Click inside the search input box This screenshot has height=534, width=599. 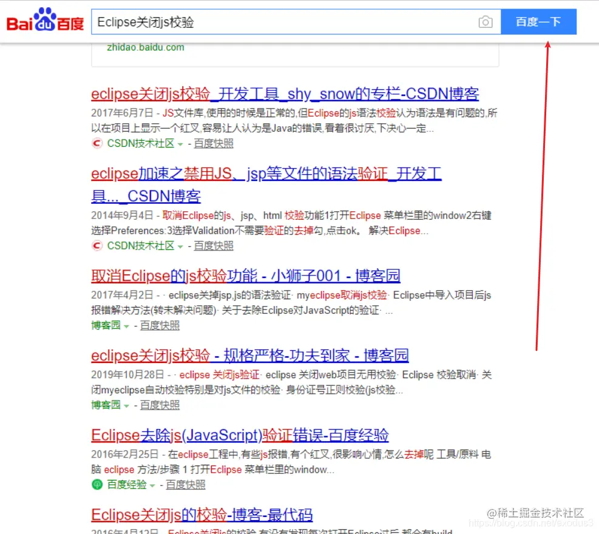(x=273, y=21)
